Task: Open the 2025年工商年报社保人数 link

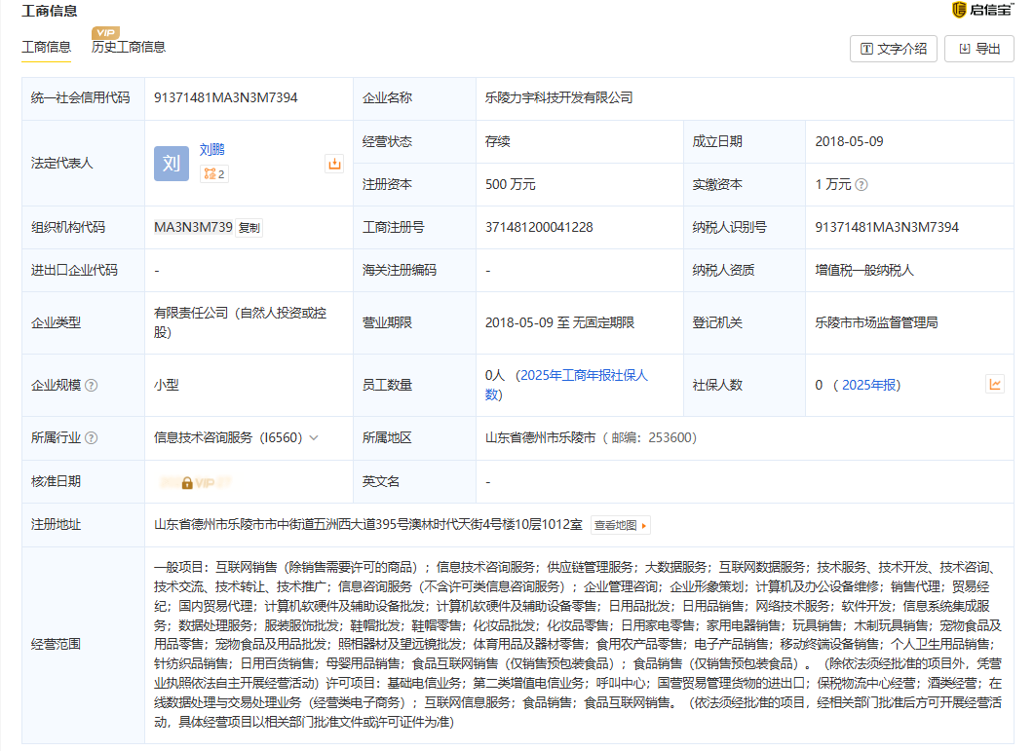Action: click(566, 385)
